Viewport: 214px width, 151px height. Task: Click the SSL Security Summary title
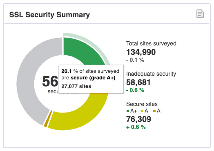(x=49, y=15)
